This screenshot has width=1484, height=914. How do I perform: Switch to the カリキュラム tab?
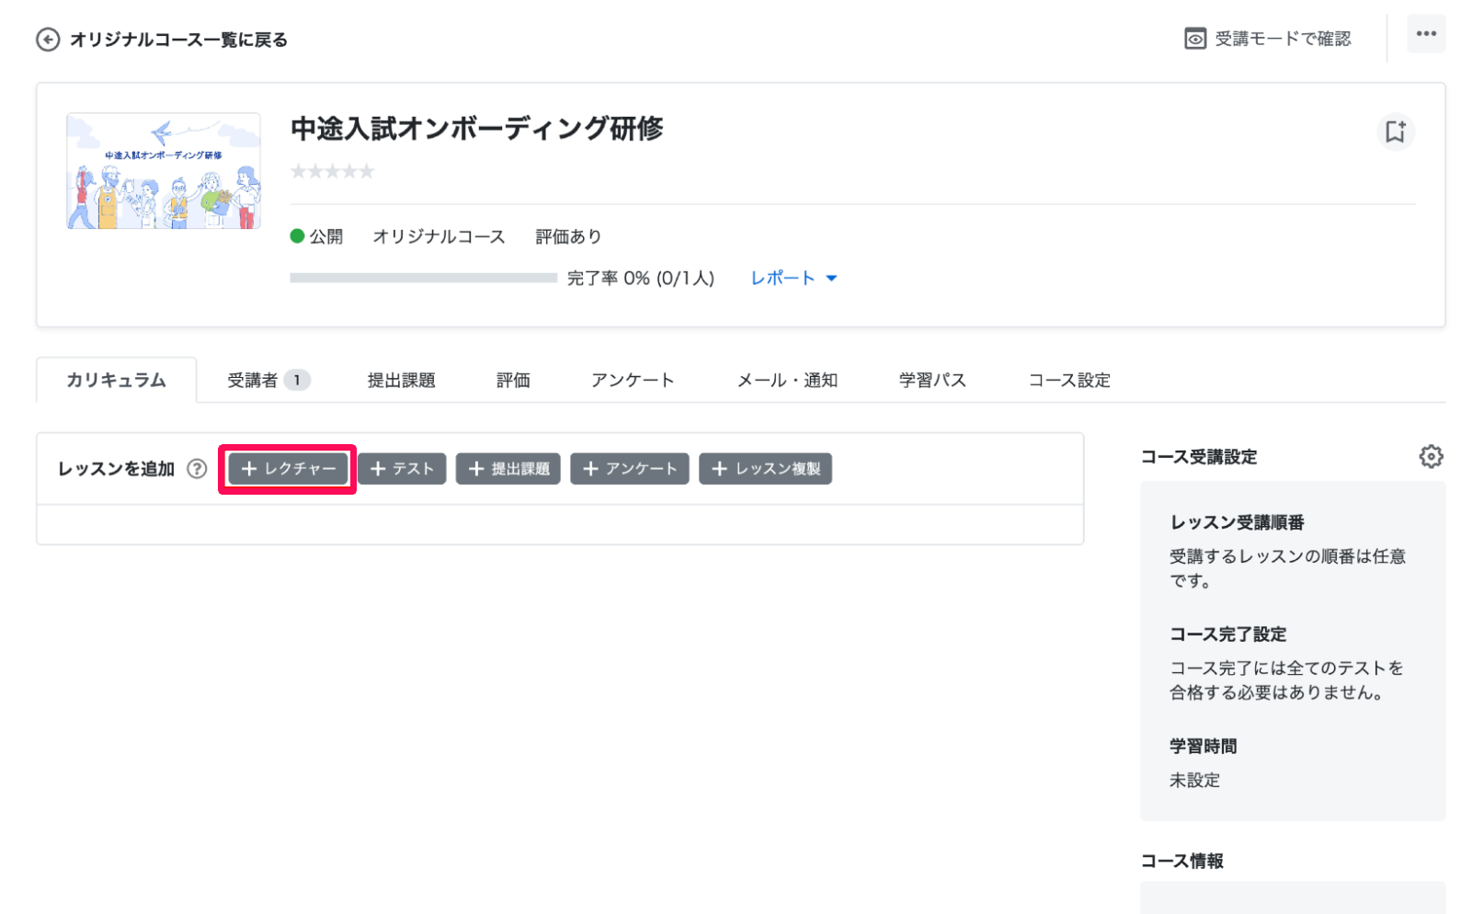point(116,380)
